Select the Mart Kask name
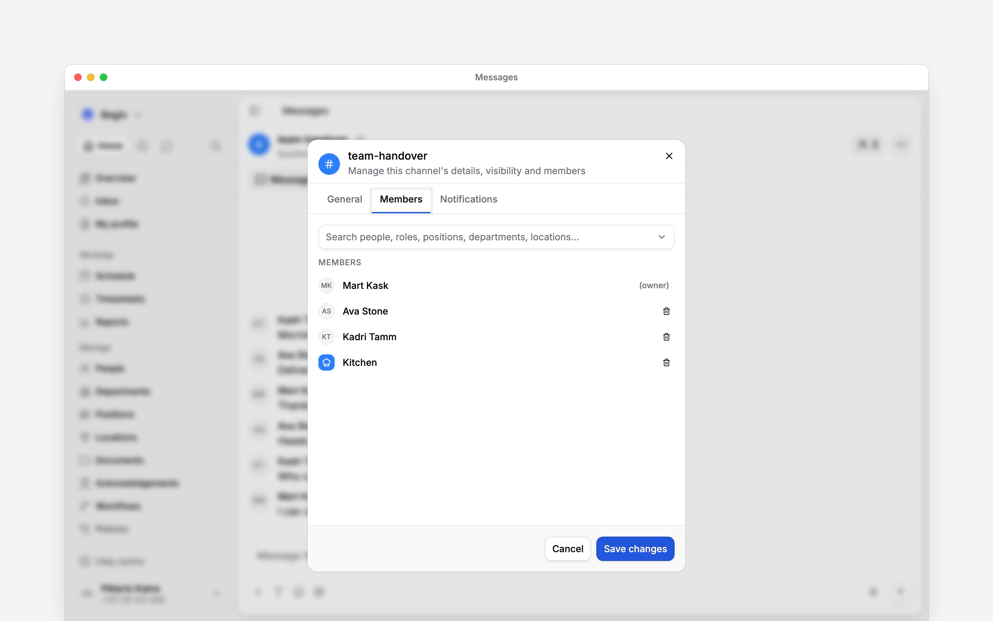This screenshot has width=993, height=621. [365, 286]
